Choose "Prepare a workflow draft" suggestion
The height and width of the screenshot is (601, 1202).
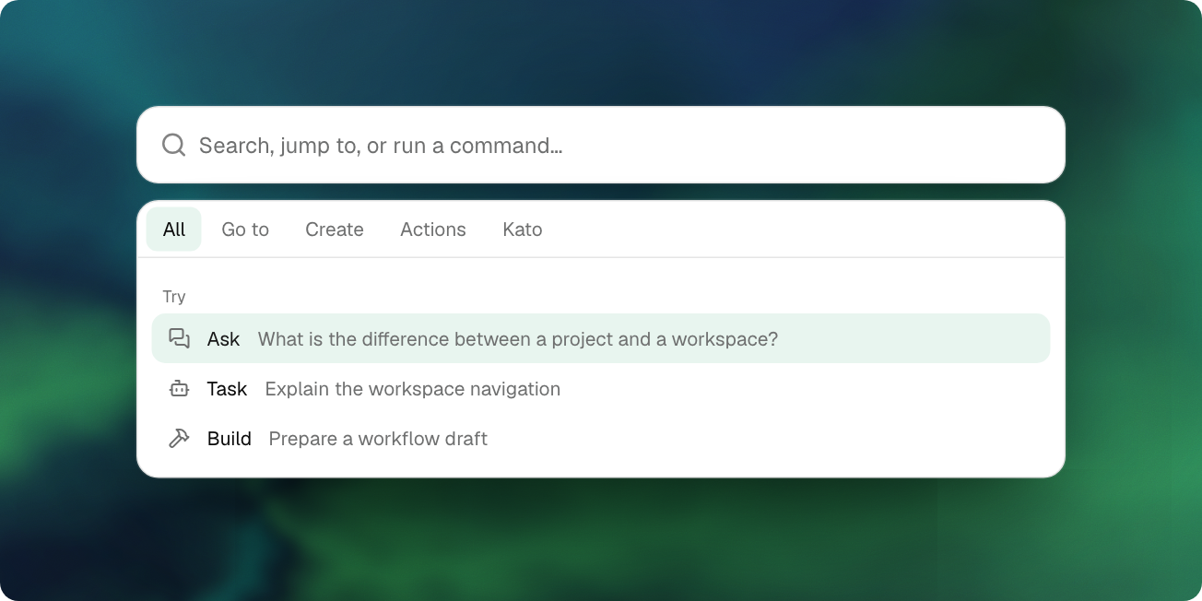(x=378, y=439)
